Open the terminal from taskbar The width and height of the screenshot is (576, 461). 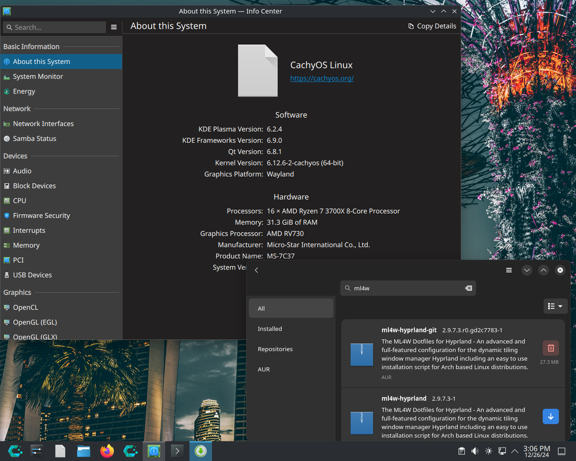[177, 451]
